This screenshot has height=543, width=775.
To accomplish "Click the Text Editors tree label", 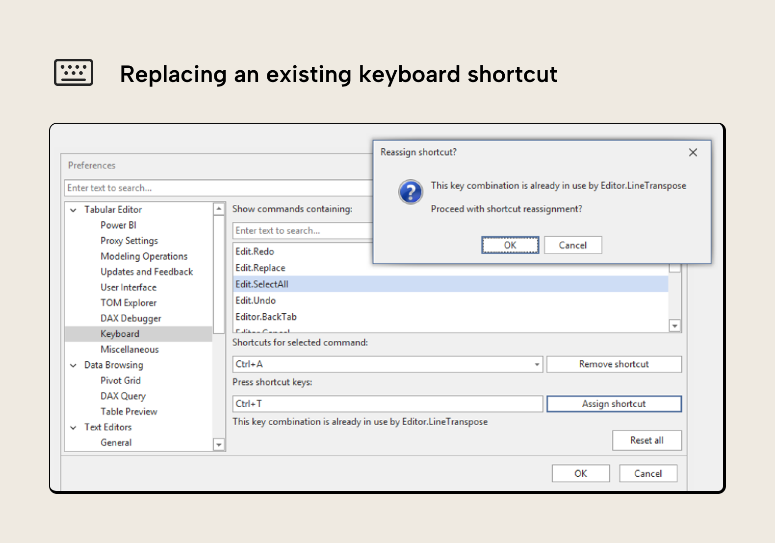I will (108, 427).
